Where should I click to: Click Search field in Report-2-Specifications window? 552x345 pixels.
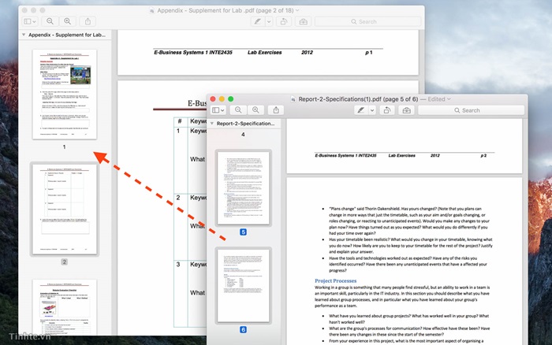pyautogui.click(x=471, y=110)
